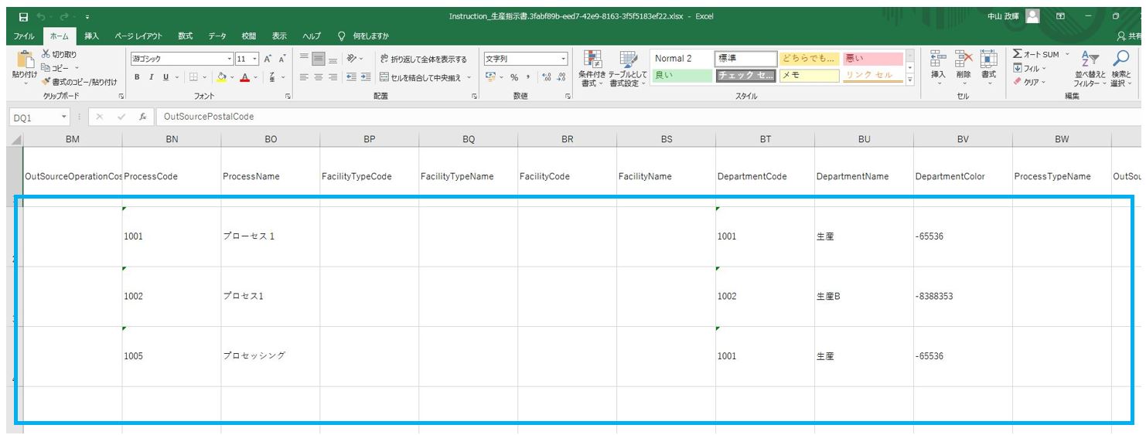1146x435 pixels.
Task: Apply the 悪い (Bad) cell style
Action: point(871,59)
